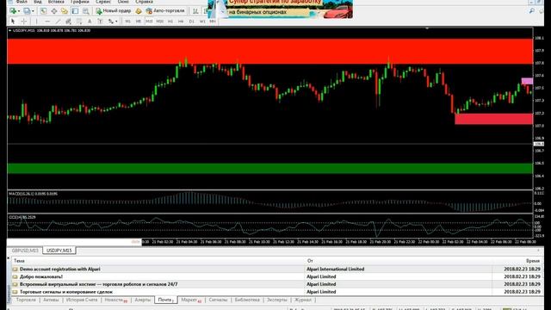Toggle the Data Window icon

pyautogui.click(x=53, y=11)
